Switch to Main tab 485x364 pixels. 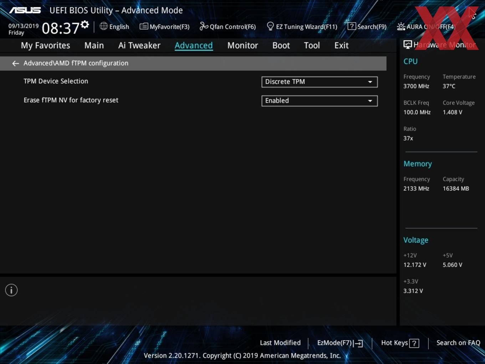coord(94,45)
